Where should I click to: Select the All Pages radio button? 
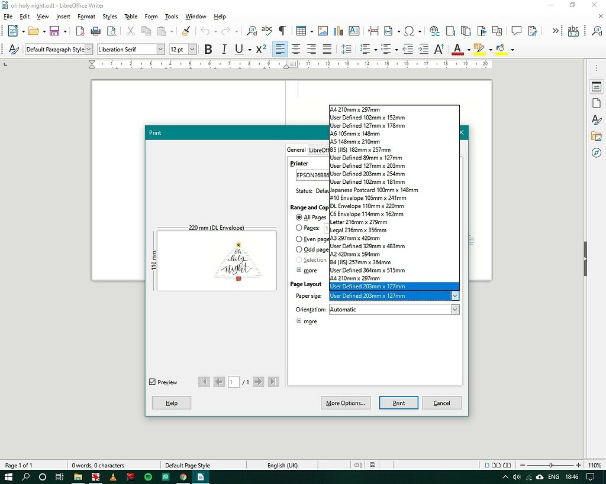tap(299, 217)
